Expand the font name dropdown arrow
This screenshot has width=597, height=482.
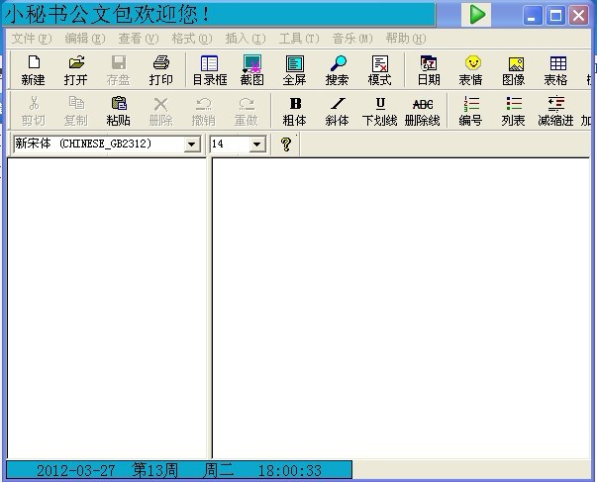pyautogui.click(x=192, y=144)
